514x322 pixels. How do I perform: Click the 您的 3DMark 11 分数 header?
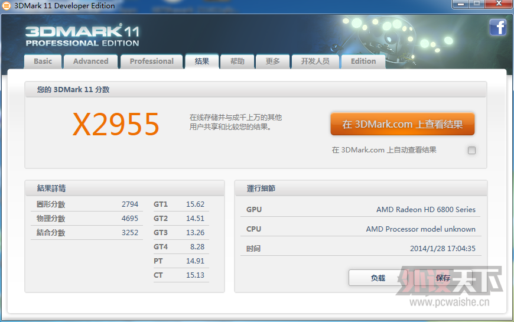pos(73,90)
